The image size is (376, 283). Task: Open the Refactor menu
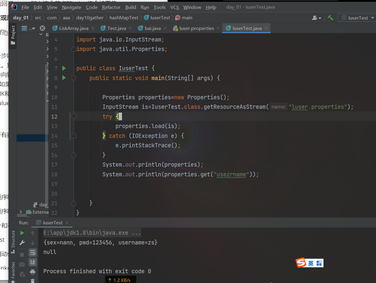(111, 7)
